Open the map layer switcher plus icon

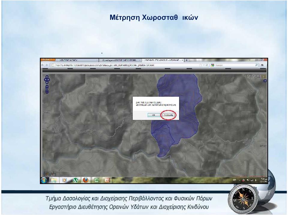[x=265, y=81]
